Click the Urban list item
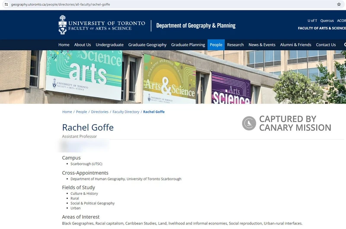346x229 pixels. tap(75, 208)
